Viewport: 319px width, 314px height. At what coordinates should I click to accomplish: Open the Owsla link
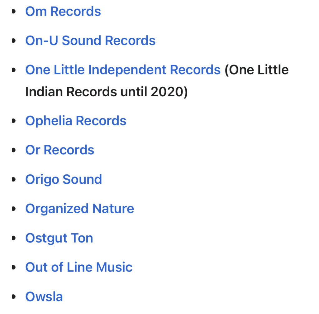click(44, 297)
